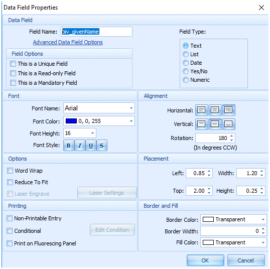Set vertical alignment to bottom

pos(228,124)
